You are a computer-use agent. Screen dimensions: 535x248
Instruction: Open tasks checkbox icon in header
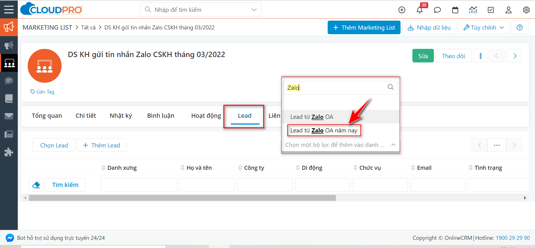491,10
